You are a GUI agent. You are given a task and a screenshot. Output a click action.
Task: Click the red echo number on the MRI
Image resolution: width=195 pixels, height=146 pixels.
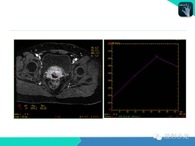25,114
